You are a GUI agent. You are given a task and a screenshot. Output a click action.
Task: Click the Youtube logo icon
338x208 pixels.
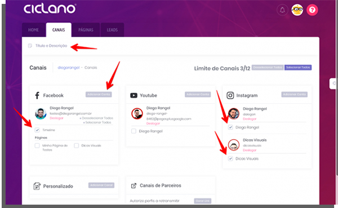coord(134,95)
